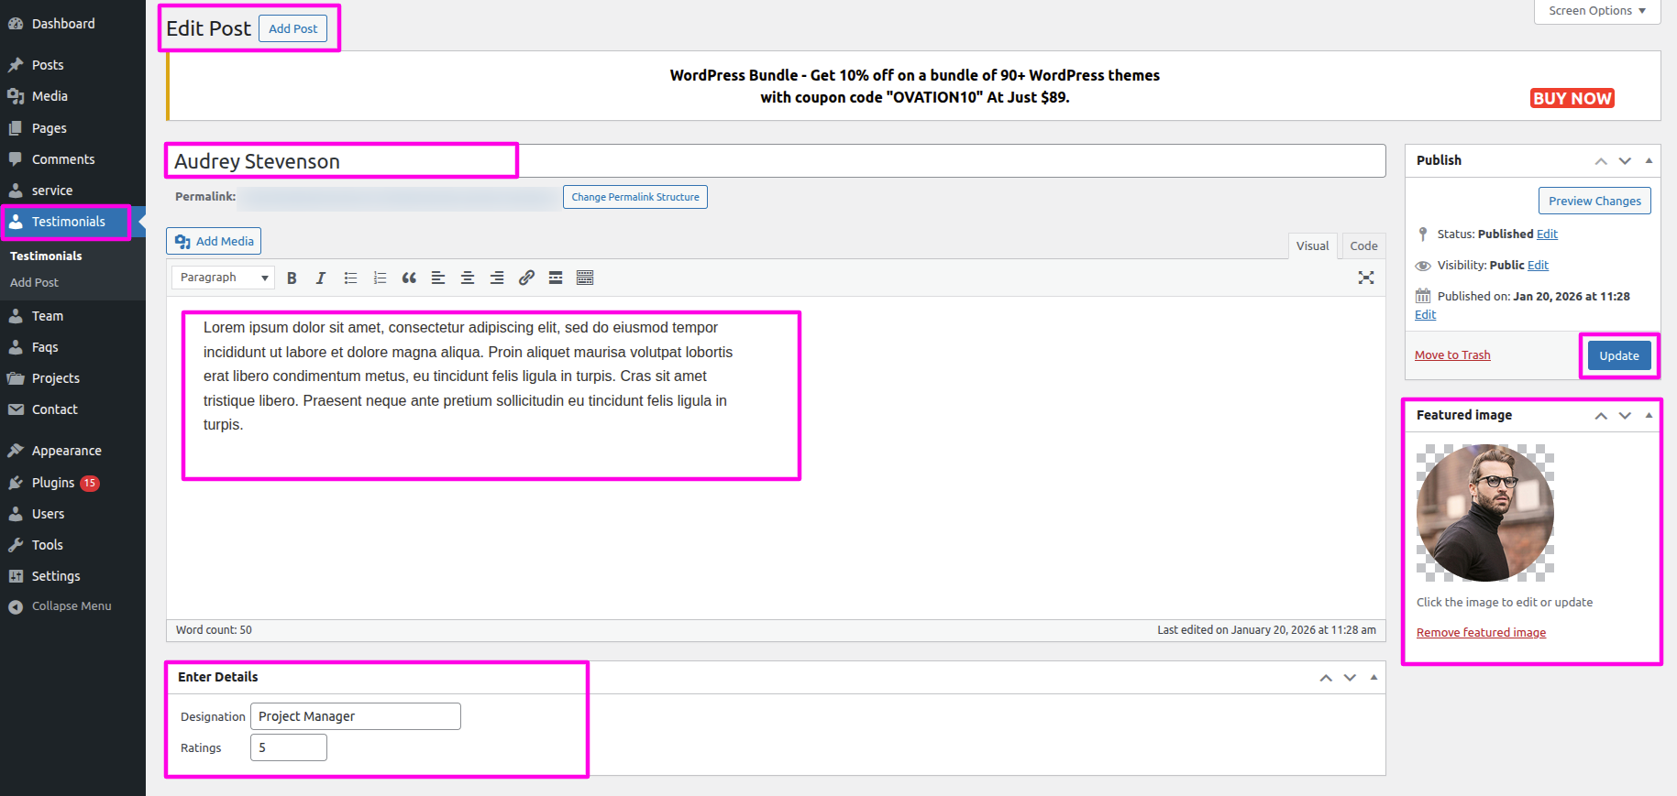Apply italic formatting in the editor

coord(321,278)
